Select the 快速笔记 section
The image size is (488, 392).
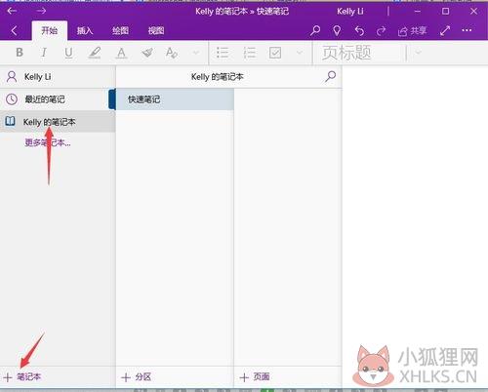175,99
